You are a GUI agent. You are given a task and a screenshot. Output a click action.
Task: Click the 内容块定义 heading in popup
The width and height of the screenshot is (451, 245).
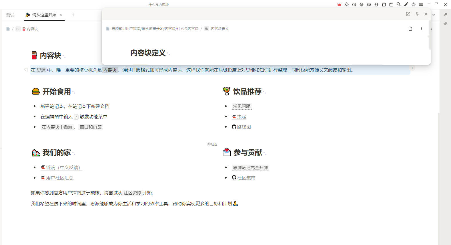(148, 53)
